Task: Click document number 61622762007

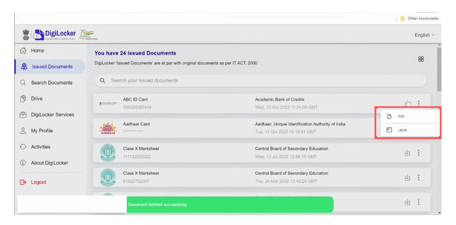Action: [136, 182]
